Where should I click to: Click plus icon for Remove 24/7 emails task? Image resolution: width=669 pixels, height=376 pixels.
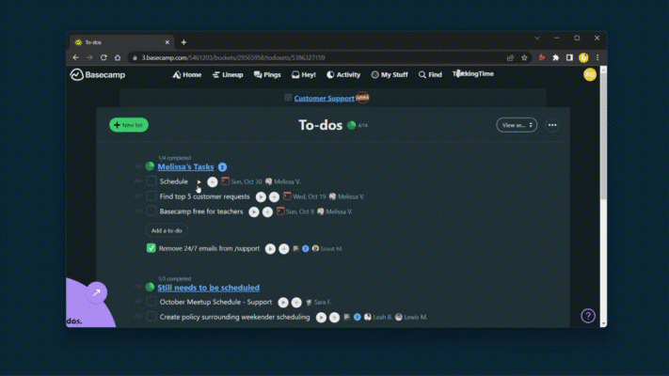284,249
